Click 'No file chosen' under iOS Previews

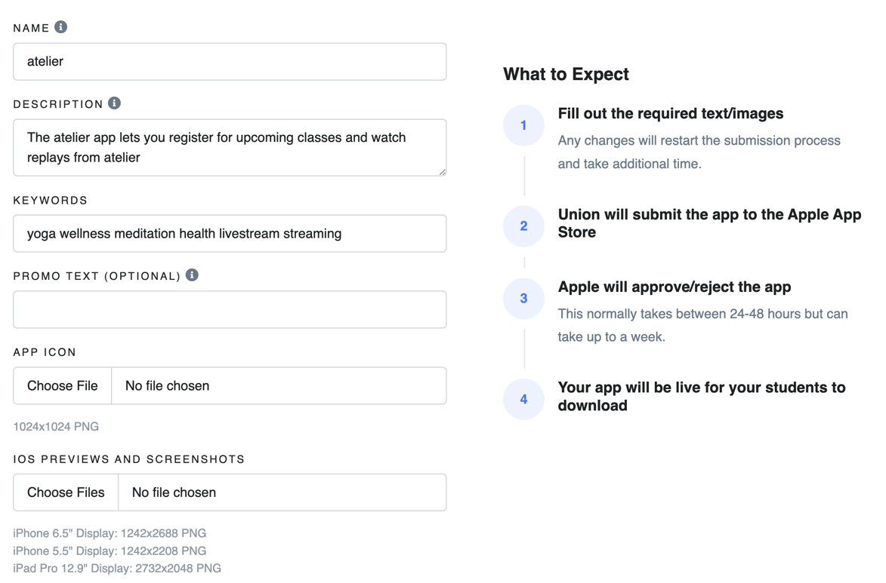[174, 492]
